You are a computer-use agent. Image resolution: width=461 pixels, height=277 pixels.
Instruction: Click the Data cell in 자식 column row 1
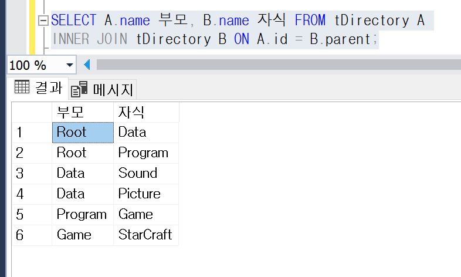pos(146,133)
